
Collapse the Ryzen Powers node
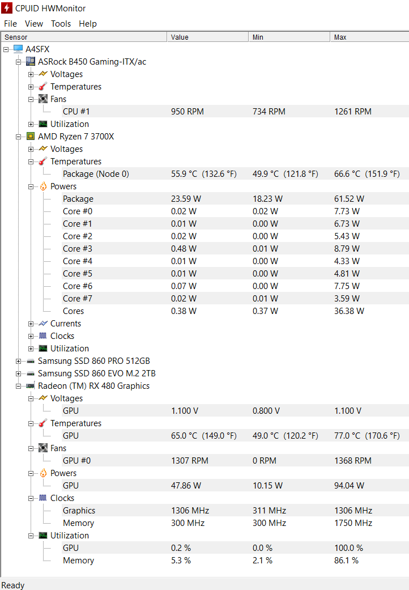tap(31, 186)
